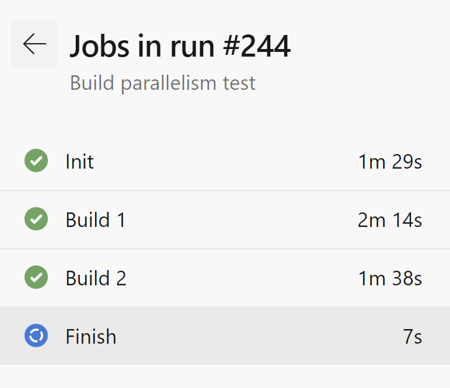
Task: Click the Finish job 7s elapsed time
Action: coord(412,336)
